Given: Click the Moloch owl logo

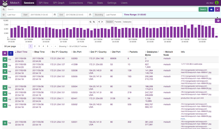Looking at the screenshot, I should click(5, 3).
